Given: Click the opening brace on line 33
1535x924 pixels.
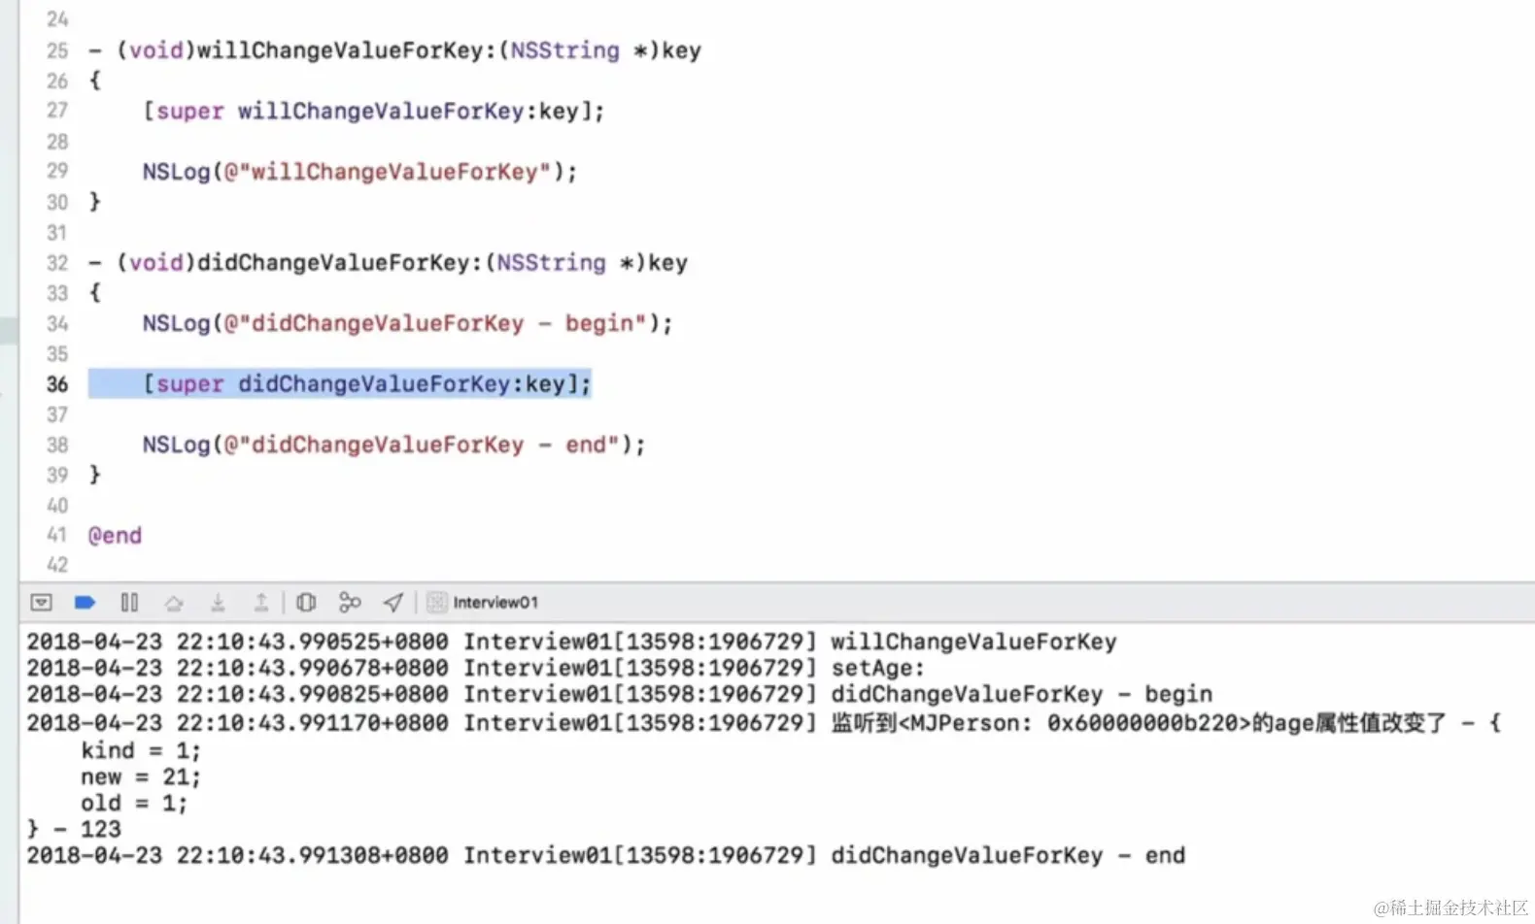Looking at the screenshot, I should click(x=94, y=293).
